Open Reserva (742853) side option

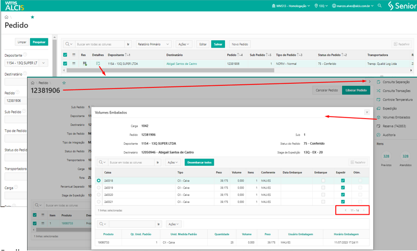pyautogui.click(x=391, y=126)
